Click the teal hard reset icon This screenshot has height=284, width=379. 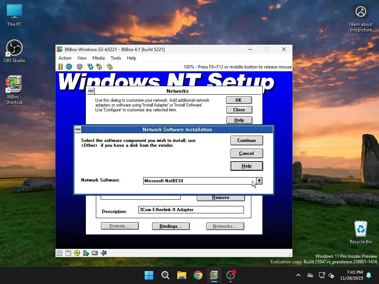pos(69,67)
